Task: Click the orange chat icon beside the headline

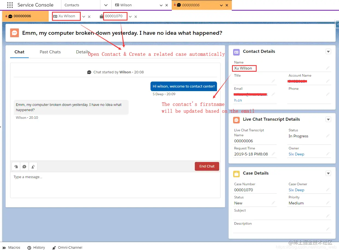Action: (x=15, y=33)
